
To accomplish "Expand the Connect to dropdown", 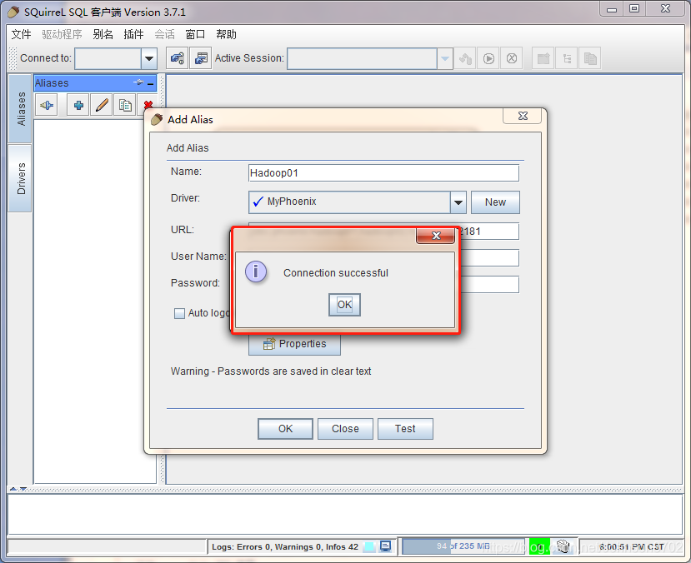I will (149, 58).
